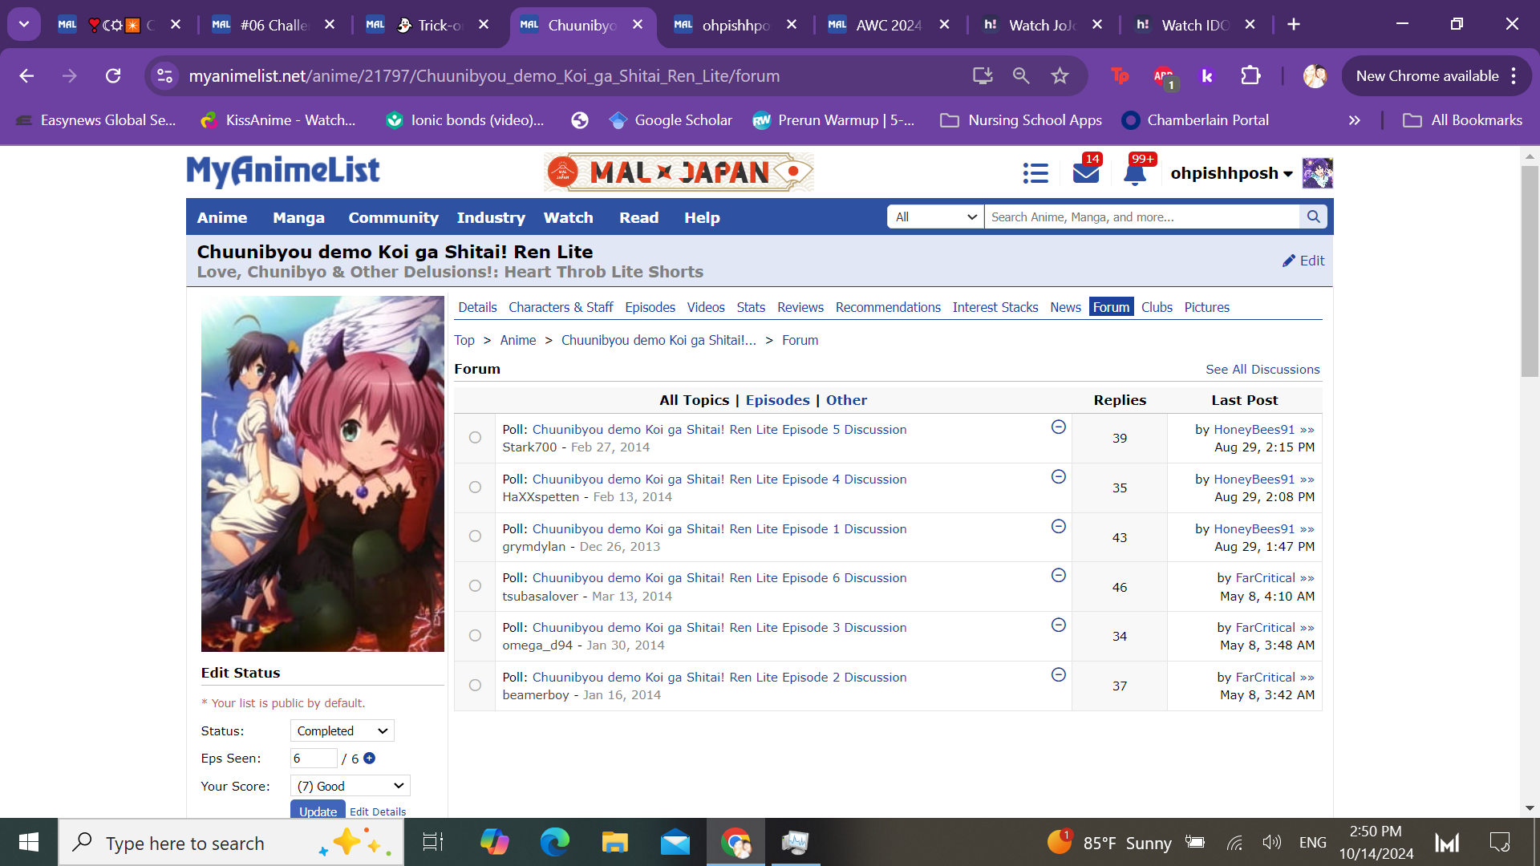
Task: Select radio button for Episode 2 Discussion
Action: pyautogui.click(x=475, y=686)
